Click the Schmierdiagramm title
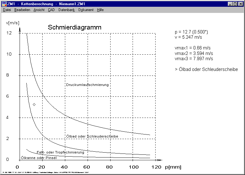This screenshot has height=175, width=245. point(74,28)
